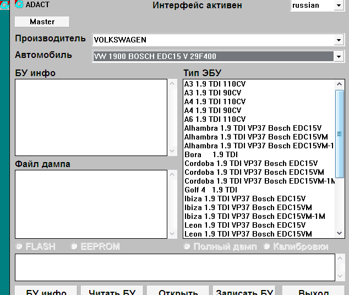Click the БУ инфо button
349x295 pixels.
click(x=46, y=291)
